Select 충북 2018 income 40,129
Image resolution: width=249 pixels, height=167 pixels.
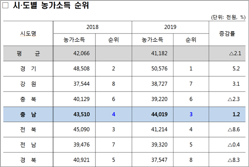(81, 99)
